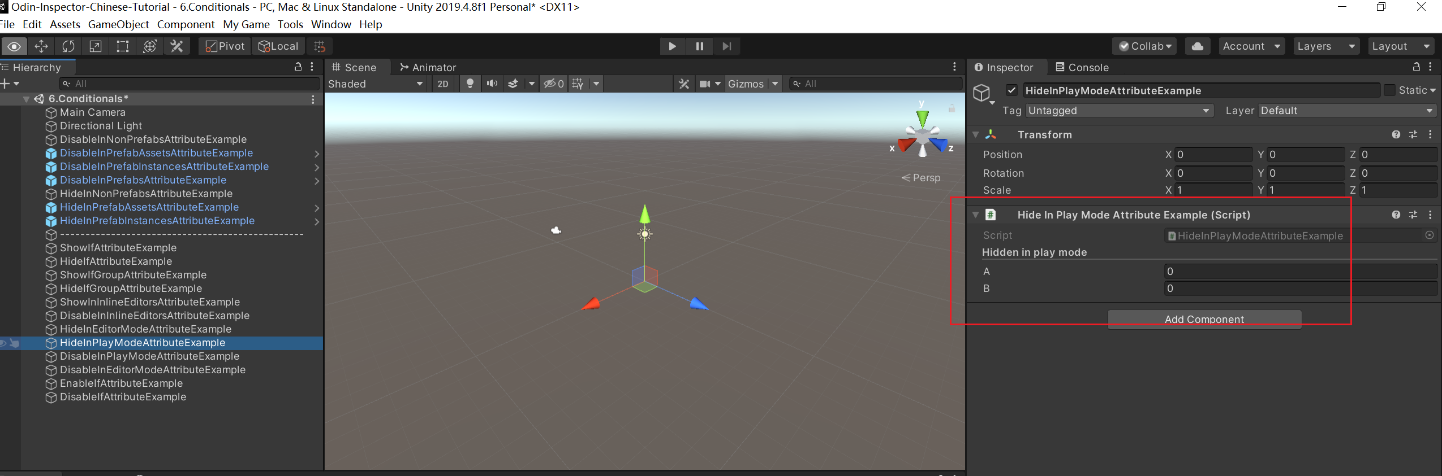Collapse the Transform component
Screen dimensions: 1442x476
coord(975,135)
